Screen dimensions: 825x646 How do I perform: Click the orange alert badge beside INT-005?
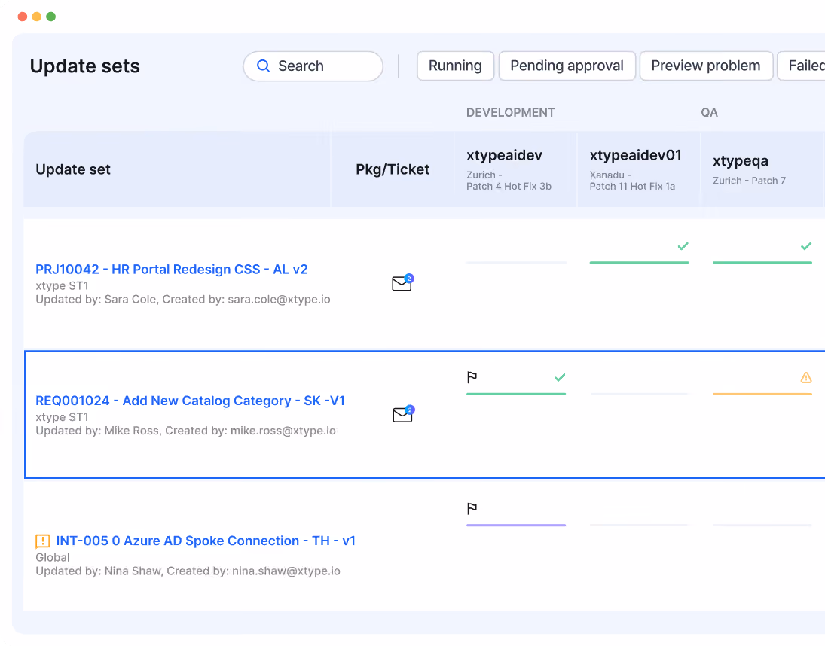[x=43, y=541]
